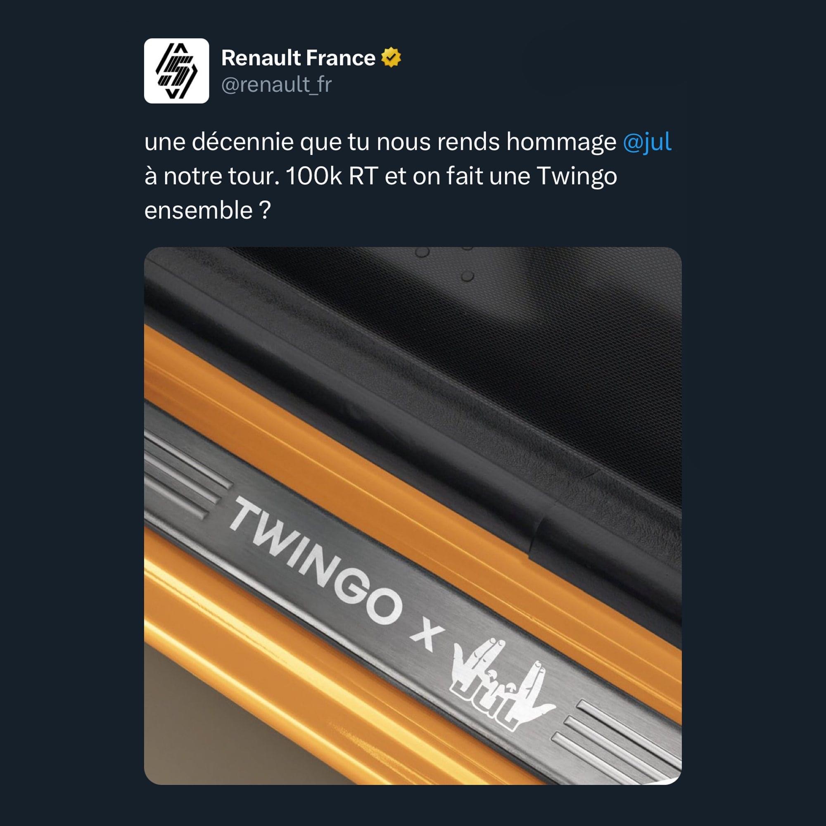
Task: Click the word 'ensemble ?' in the tweet
Action: [x=207, y=210]
